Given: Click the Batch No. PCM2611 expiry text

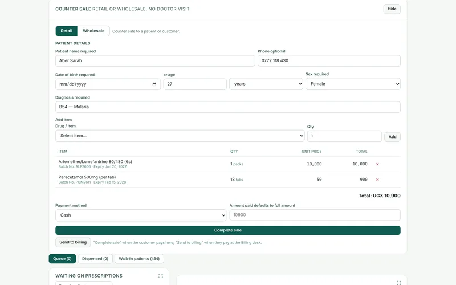Looking at the screenshot, I should [92, 182].
